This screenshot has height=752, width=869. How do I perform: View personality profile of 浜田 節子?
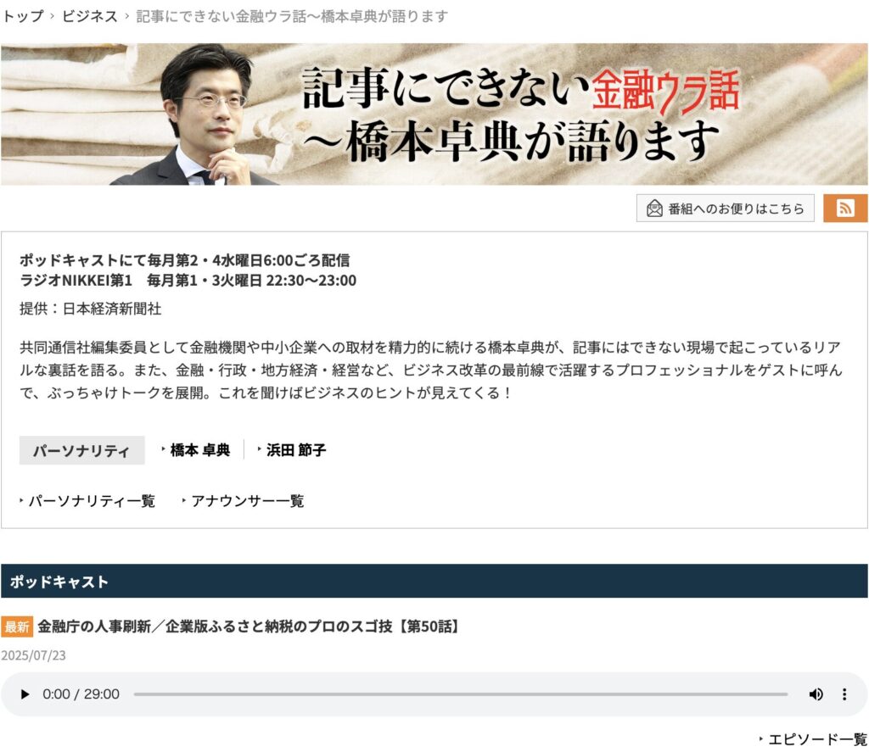click(296, 449)
